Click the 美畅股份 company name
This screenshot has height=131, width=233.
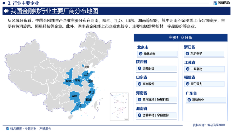click(148, 68)
